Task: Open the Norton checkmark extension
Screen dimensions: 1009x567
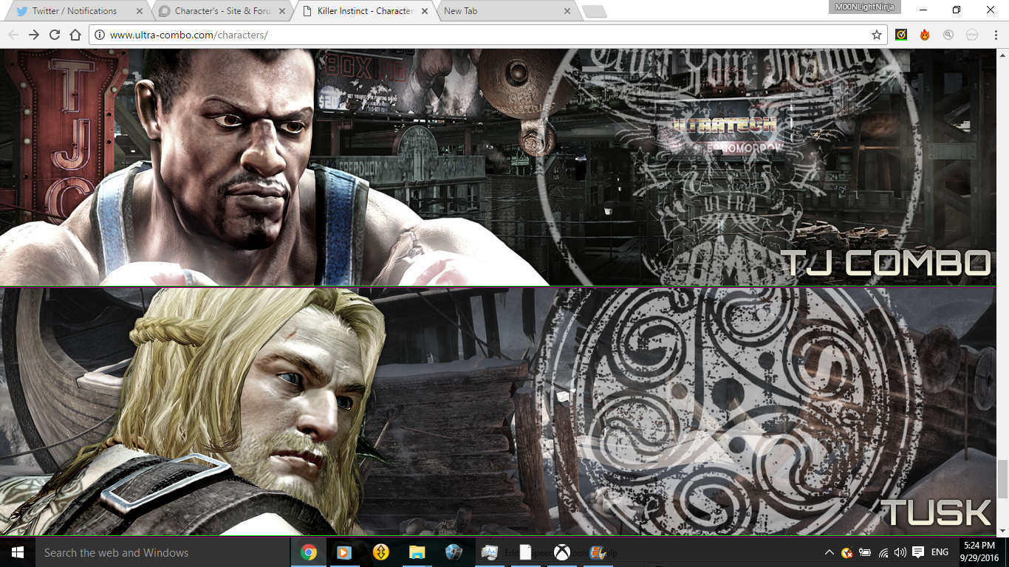Action: [901, 35]
